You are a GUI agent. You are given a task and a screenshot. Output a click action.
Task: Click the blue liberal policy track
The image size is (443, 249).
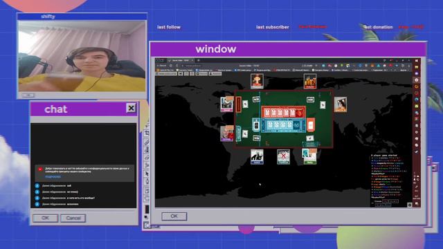[283, 125]
